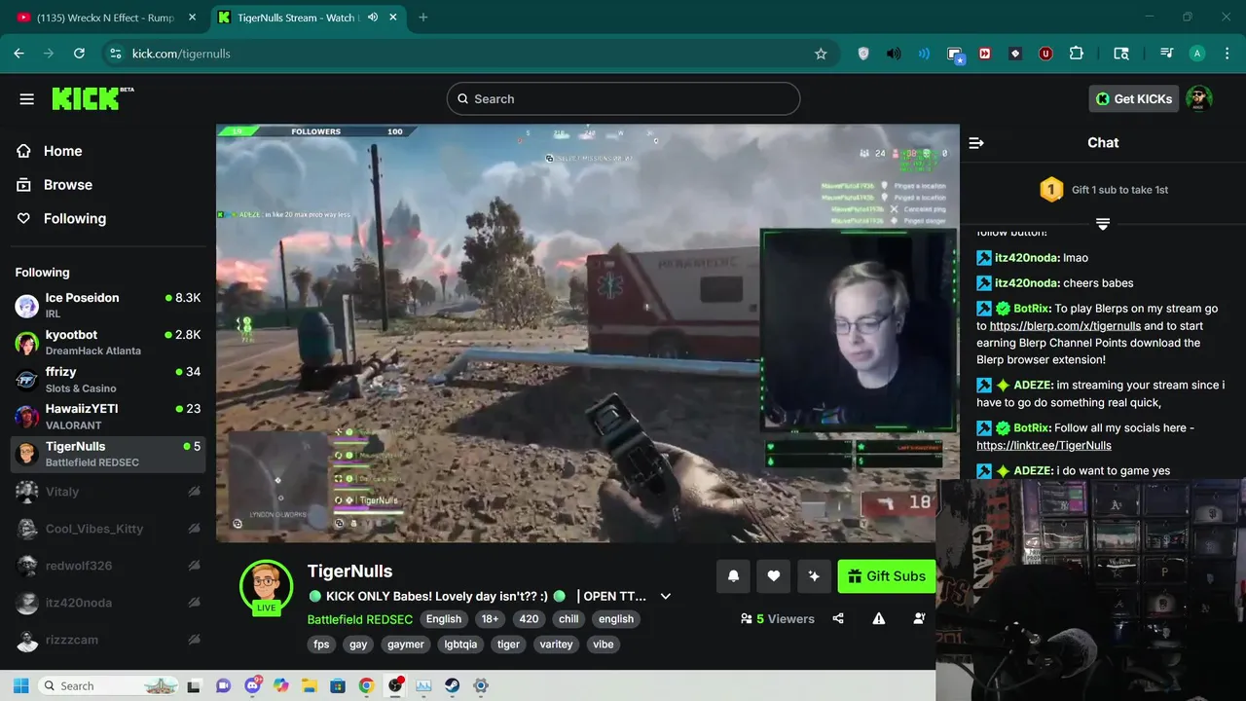Reload the page
Image resolution: width=1246 pixels, height=701 pixels.
[80, 54]
